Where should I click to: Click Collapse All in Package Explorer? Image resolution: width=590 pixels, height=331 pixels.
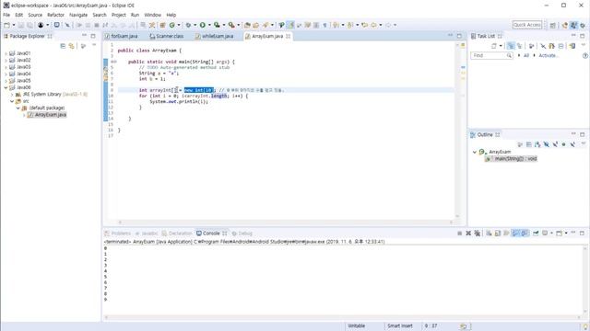(x=63, y=46)
